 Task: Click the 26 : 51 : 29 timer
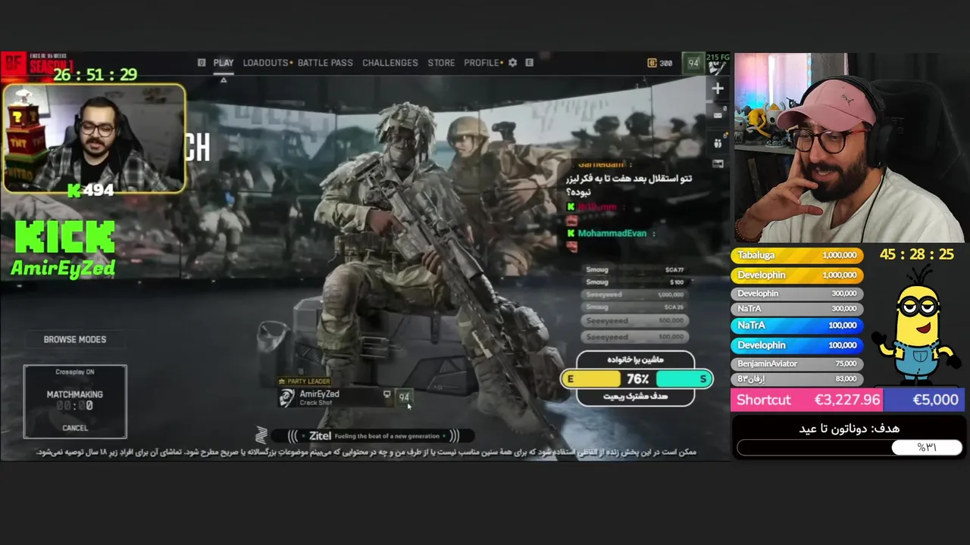95,74
